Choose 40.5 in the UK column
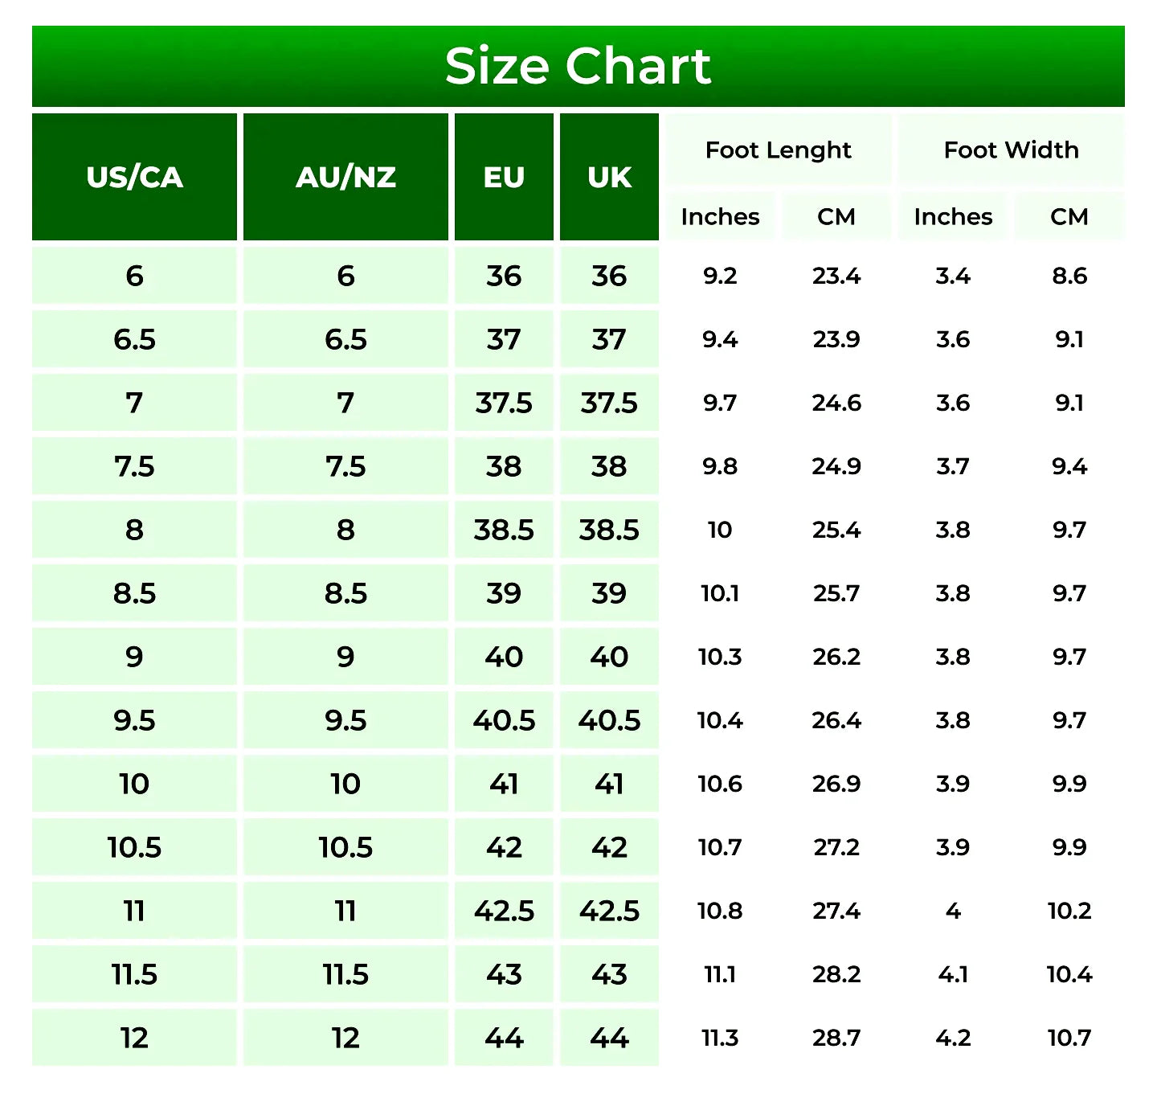This screenshot has width=1157, height=1098. point(609,720)
